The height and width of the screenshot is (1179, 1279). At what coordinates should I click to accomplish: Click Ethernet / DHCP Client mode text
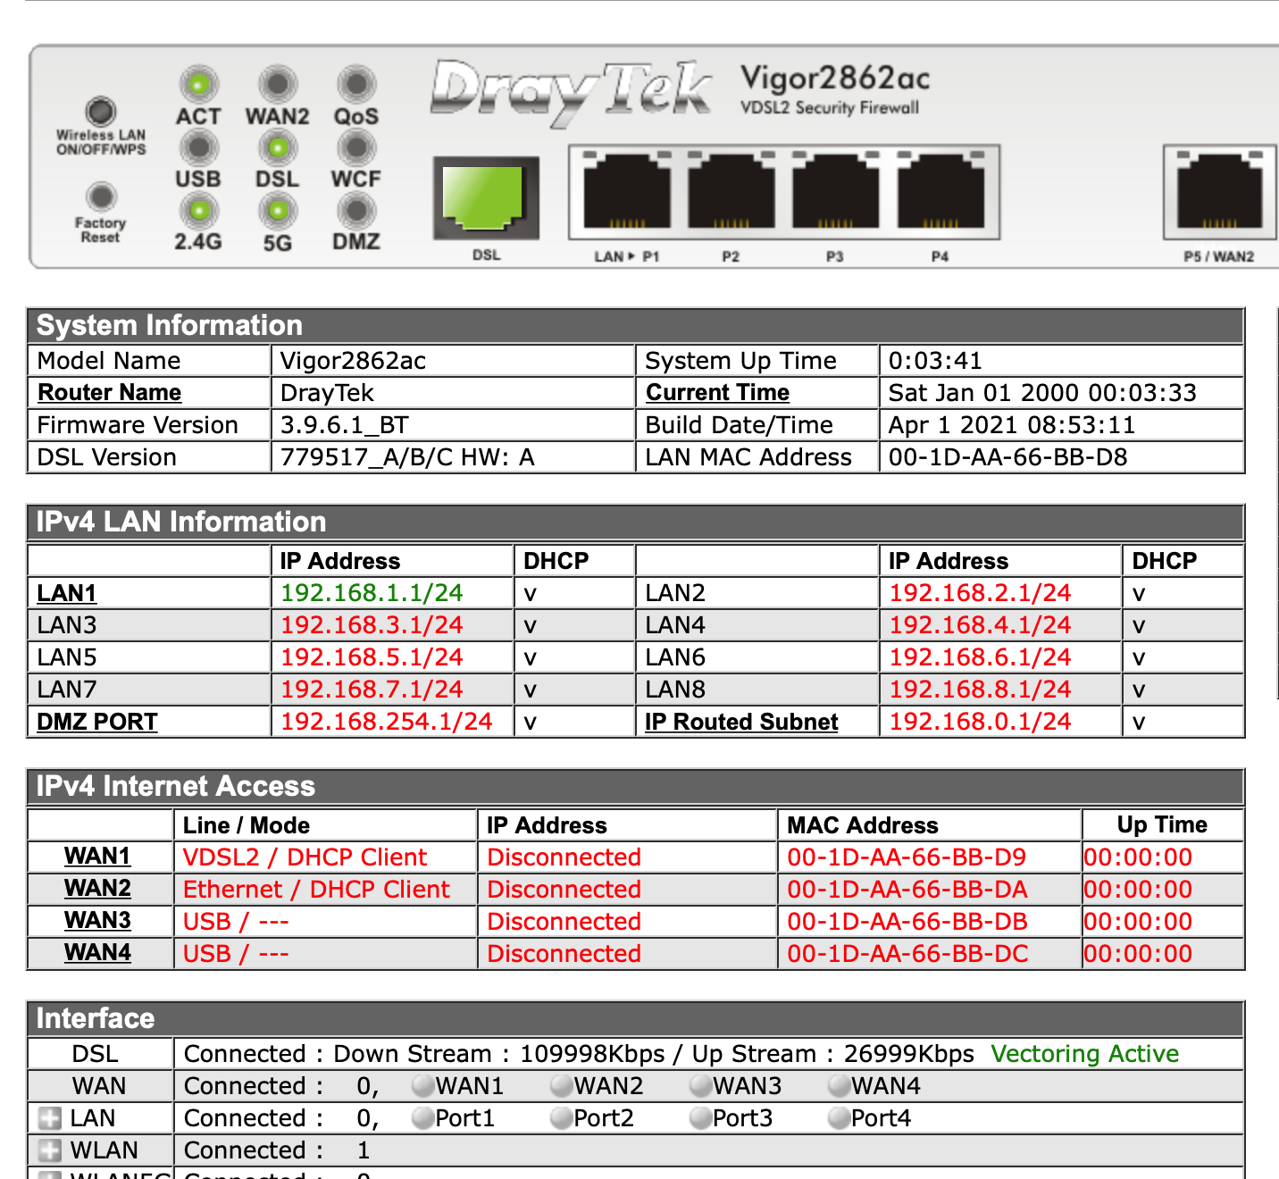pos(316,890)
